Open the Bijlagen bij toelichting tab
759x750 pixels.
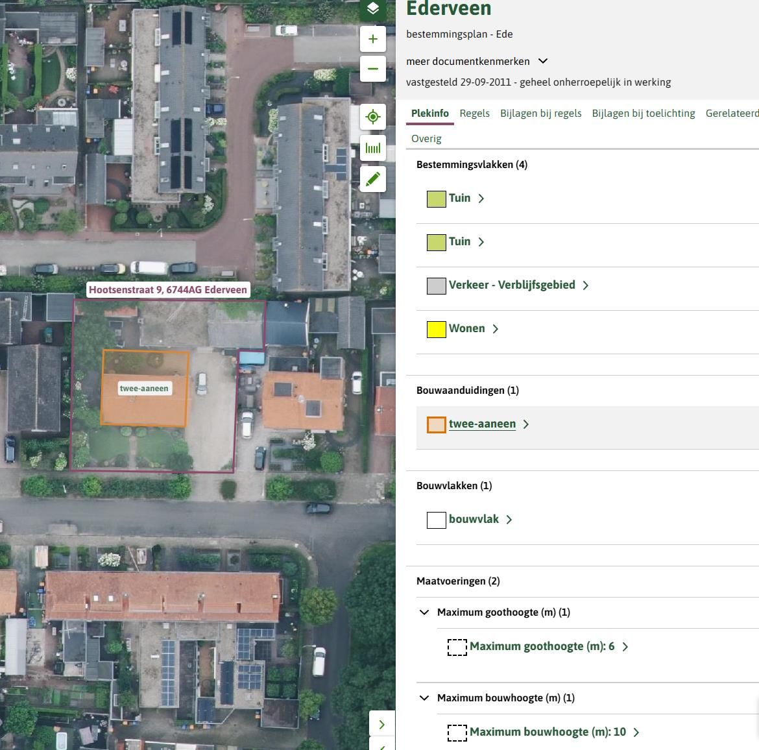[643, 113]
